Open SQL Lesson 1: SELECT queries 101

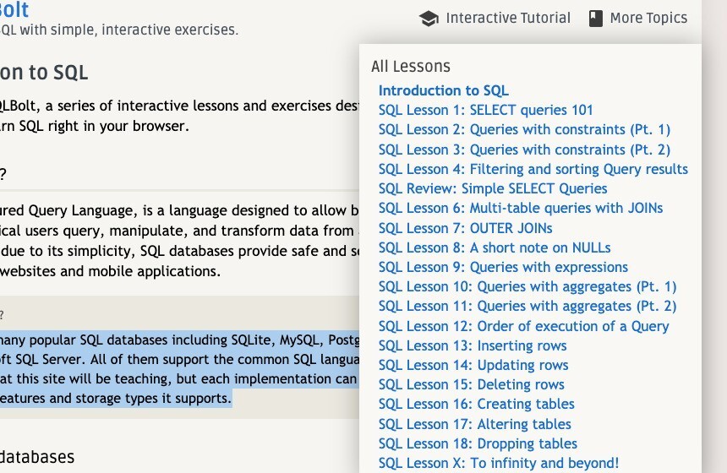pos(485,110)
